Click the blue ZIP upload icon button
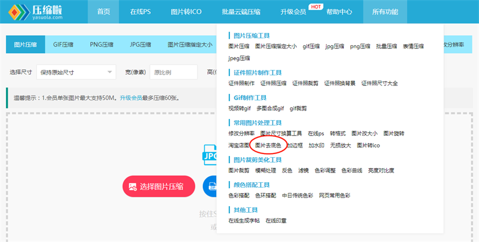This screenshot has width=479, height=242. pos(210,186)
